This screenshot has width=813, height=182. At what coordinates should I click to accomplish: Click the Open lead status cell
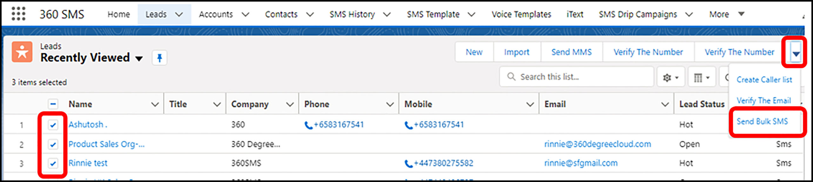[x=689, y=144]
